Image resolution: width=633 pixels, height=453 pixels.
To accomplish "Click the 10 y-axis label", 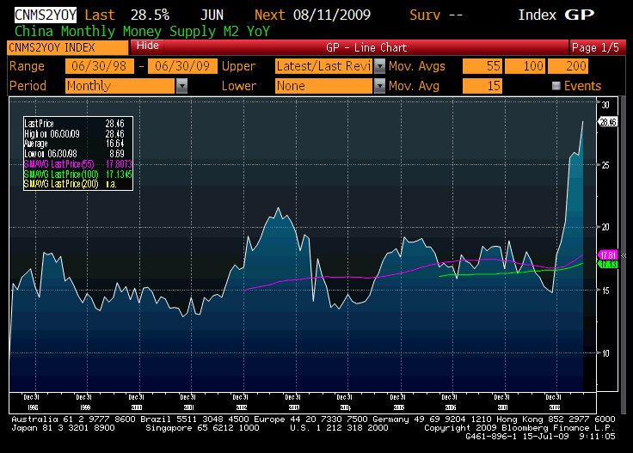I will point(605,353).
